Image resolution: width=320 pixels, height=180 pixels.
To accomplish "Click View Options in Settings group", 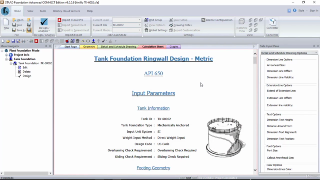I will 155,25.
